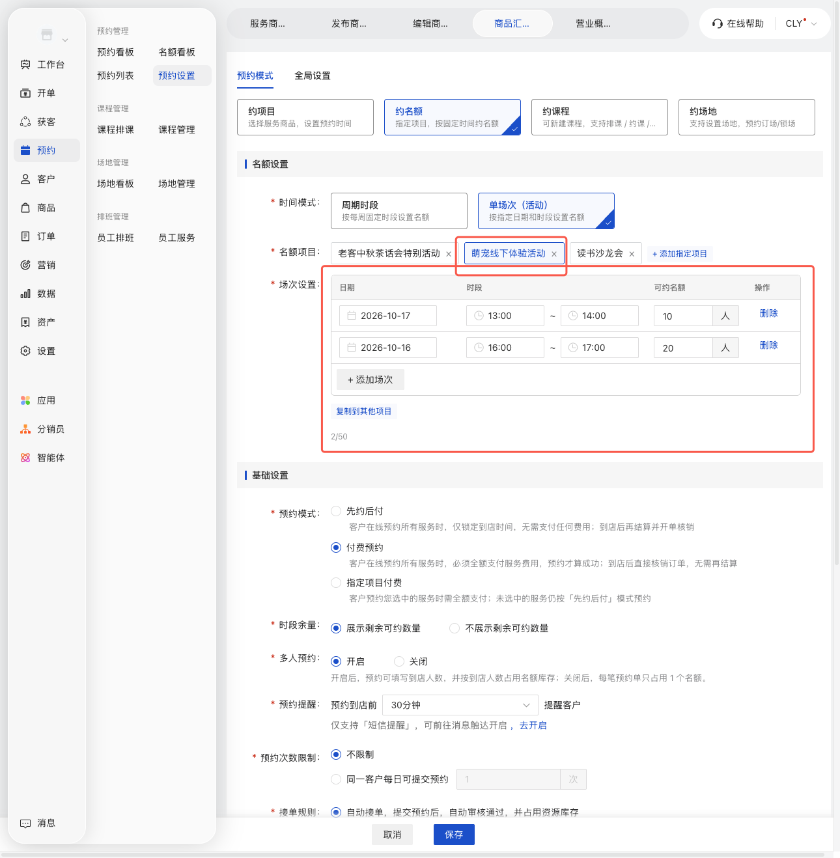This screenshot has width=840, height=858.
Task: Select the 付费预约 radio option
Action: coord(336,547)
